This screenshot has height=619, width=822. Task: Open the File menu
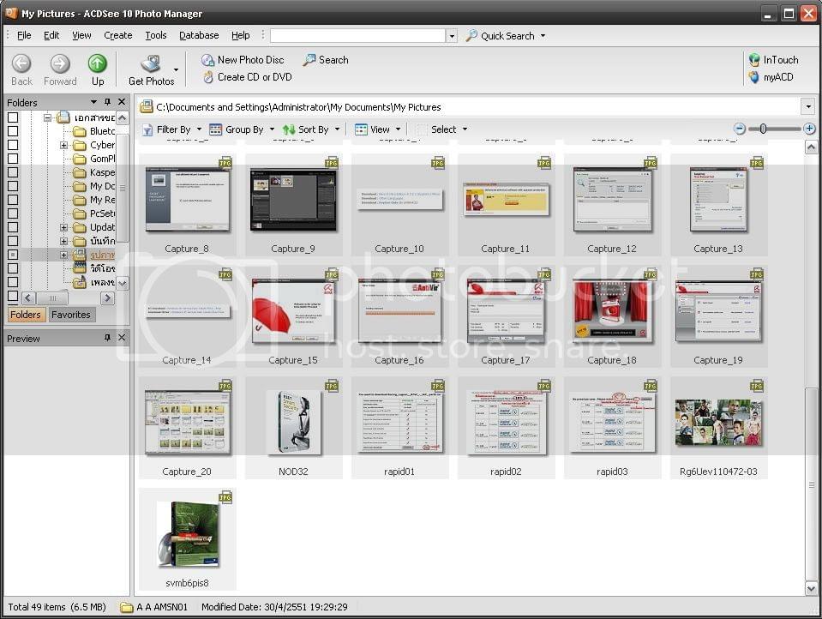(x=24, y=35)
